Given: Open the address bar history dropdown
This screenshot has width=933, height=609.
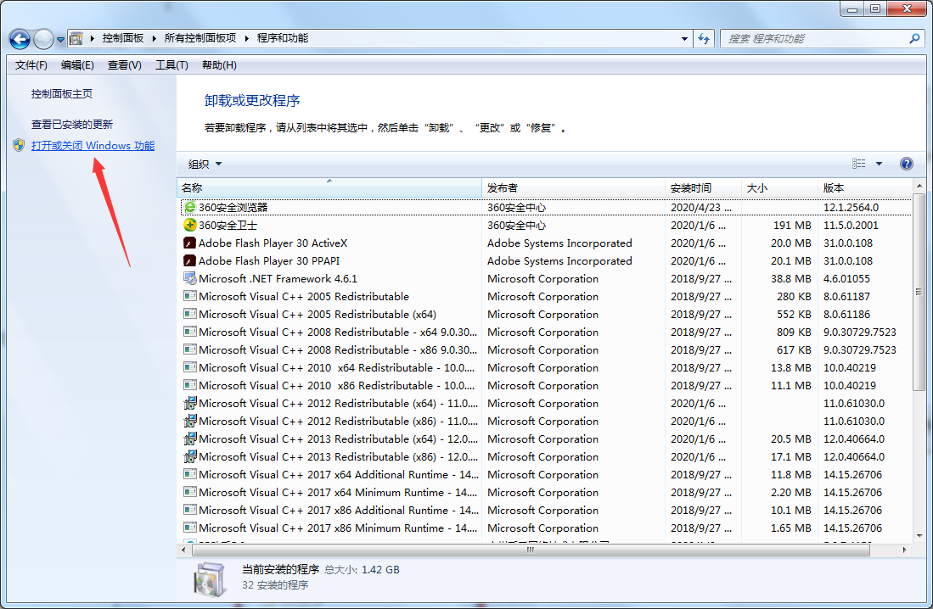Looking at the screenshot, I should [683, 38].
